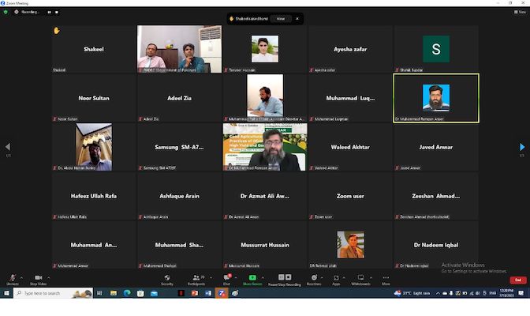Click View button in raised hand notification
The width and height of the screenshot is (530, 316).
click(x=280, y=18)
